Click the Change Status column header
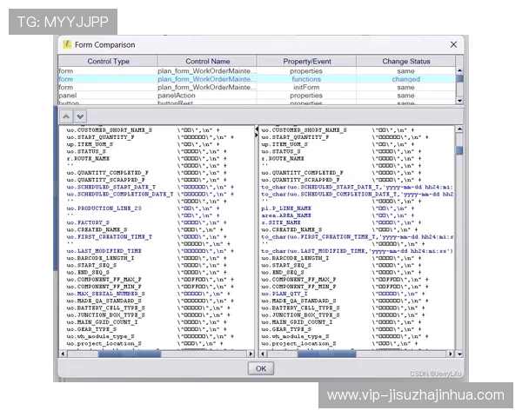The image size is (522, 417). [405, 62]
